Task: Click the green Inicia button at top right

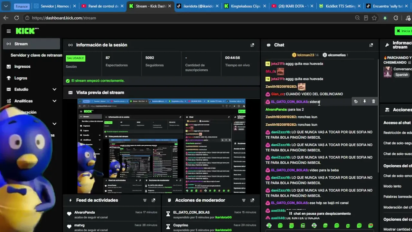Action: click(404, 31)
